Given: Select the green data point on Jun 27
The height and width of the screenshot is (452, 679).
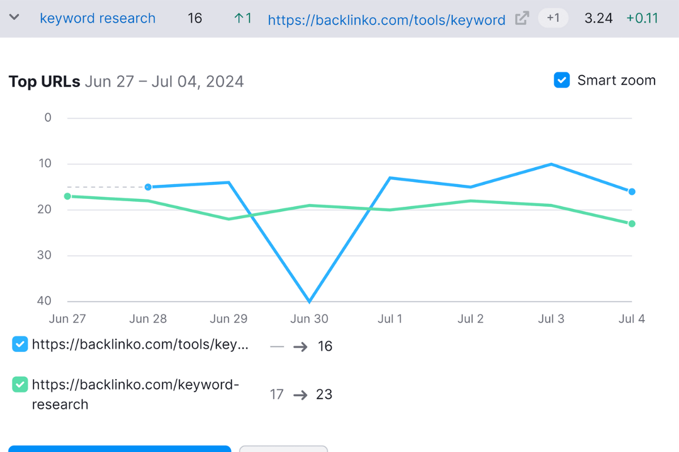Looking at the screenshot, I should point(67,196).
